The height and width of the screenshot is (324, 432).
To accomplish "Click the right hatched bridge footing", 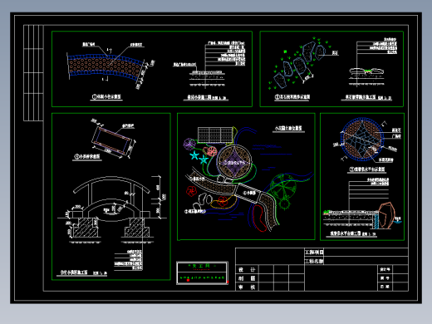I will [x=137, y=228].
